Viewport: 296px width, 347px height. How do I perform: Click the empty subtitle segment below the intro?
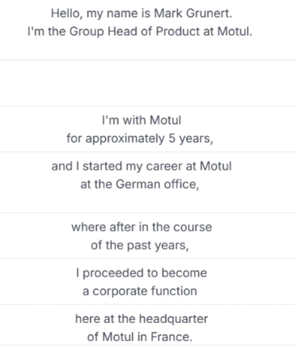click(x=148, y=83)
